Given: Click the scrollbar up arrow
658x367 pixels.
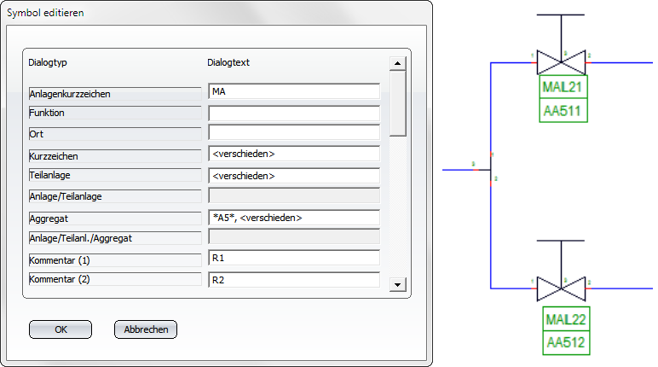Looking at the screenshot, I should [397, 63].
